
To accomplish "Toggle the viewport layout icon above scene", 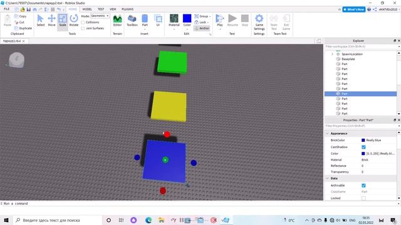I will pos(319,41).
